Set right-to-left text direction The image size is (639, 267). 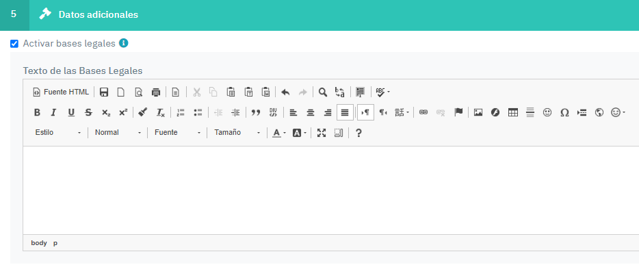click(x=383, y=112)
